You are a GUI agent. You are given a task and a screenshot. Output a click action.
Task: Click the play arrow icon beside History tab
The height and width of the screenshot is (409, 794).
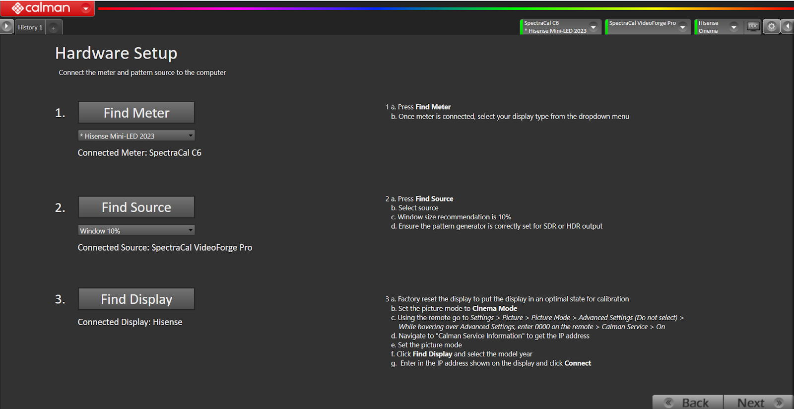point(6,26)
